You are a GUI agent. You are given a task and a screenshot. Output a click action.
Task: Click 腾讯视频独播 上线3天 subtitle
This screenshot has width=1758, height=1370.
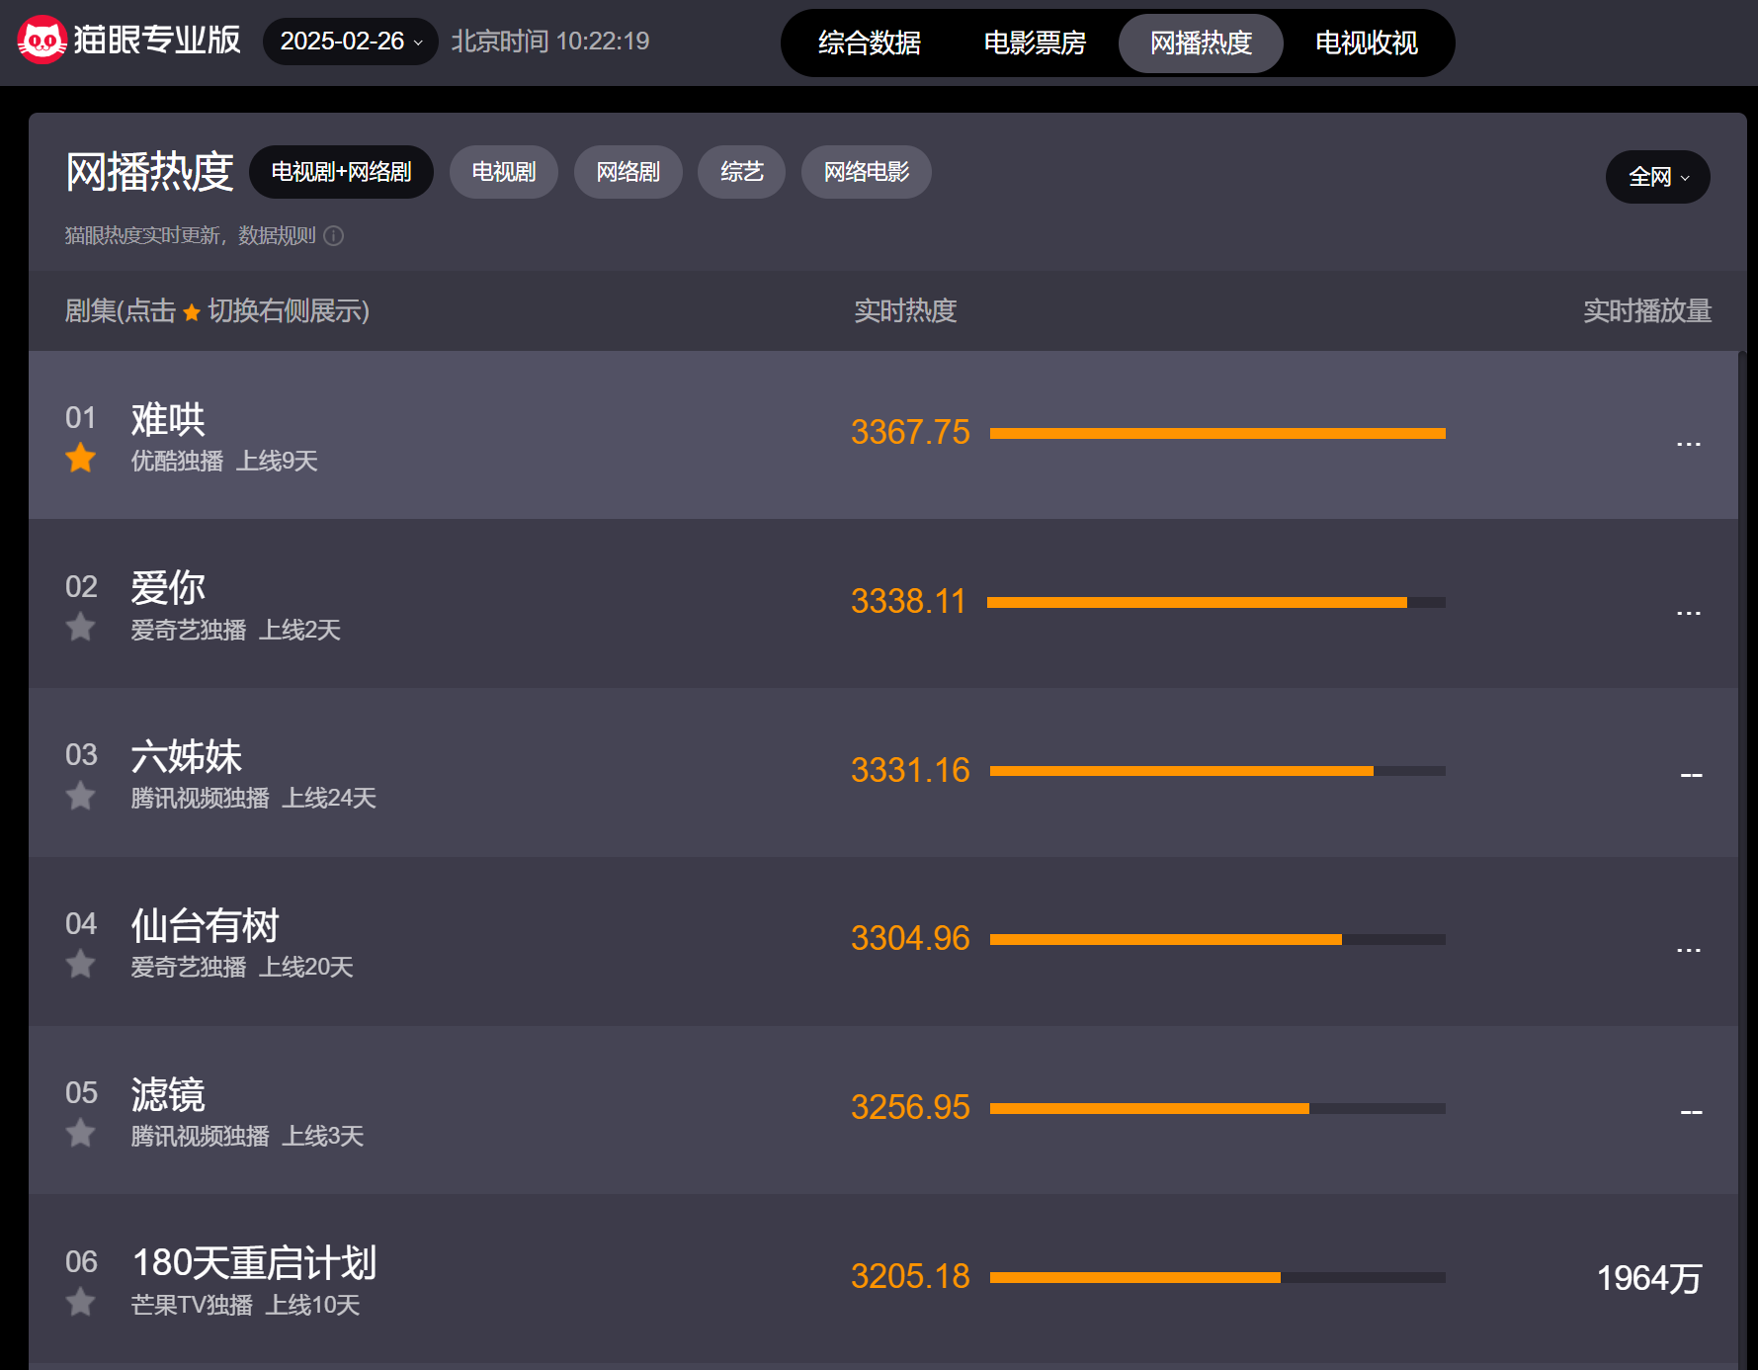[x=247, y=1136]
